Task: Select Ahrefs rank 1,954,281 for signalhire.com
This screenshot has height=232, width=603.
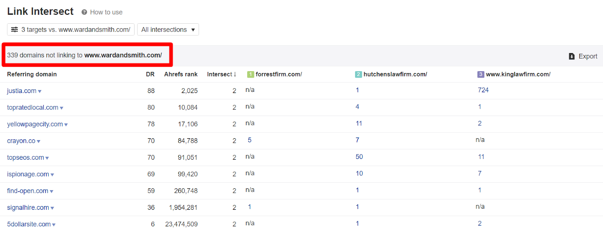Action: pos(184,208)
